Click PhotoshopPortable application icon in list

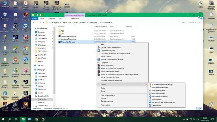(x=60, y=42)
